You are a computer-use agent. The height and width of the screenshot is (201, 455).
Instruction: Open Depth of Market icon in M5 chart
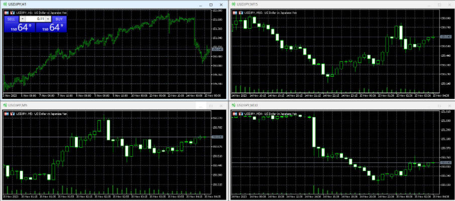point(7,114)
